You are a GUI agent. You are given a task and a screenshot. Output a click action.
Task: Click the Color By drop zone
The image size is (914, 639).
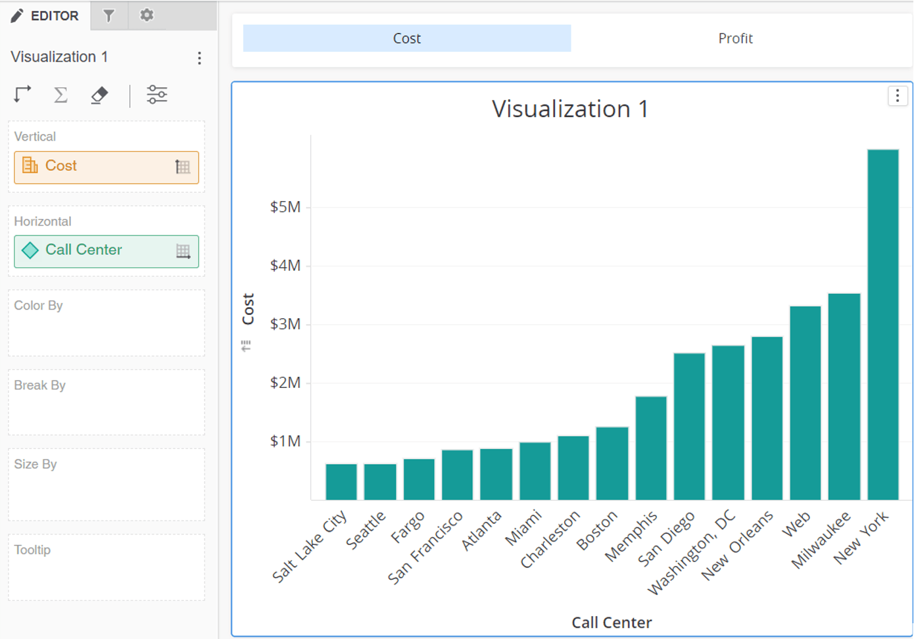[107, 323]
